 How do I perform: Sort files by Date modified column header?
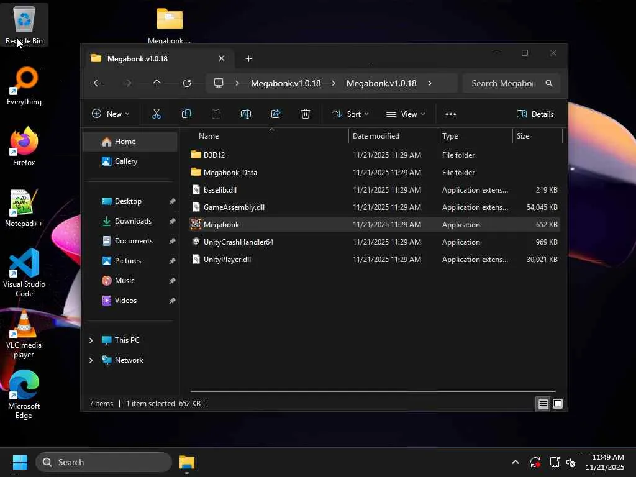(x=376, y=136)
